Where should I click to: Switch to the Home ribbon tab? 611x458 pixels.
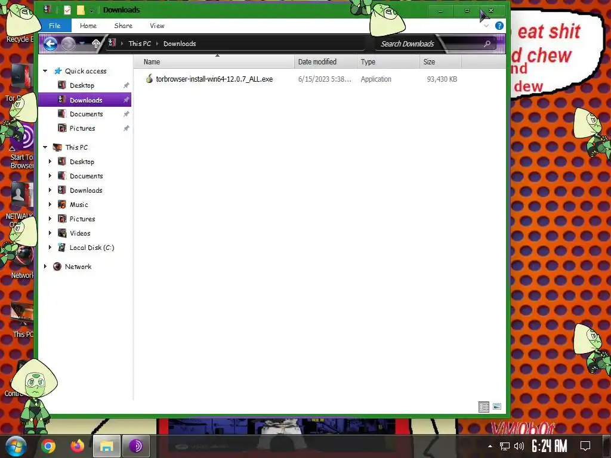88,26
